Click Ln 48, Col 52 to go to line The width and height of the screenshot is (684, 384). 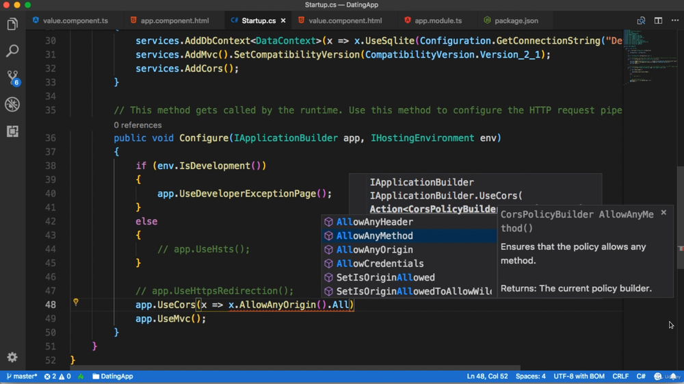487,376
